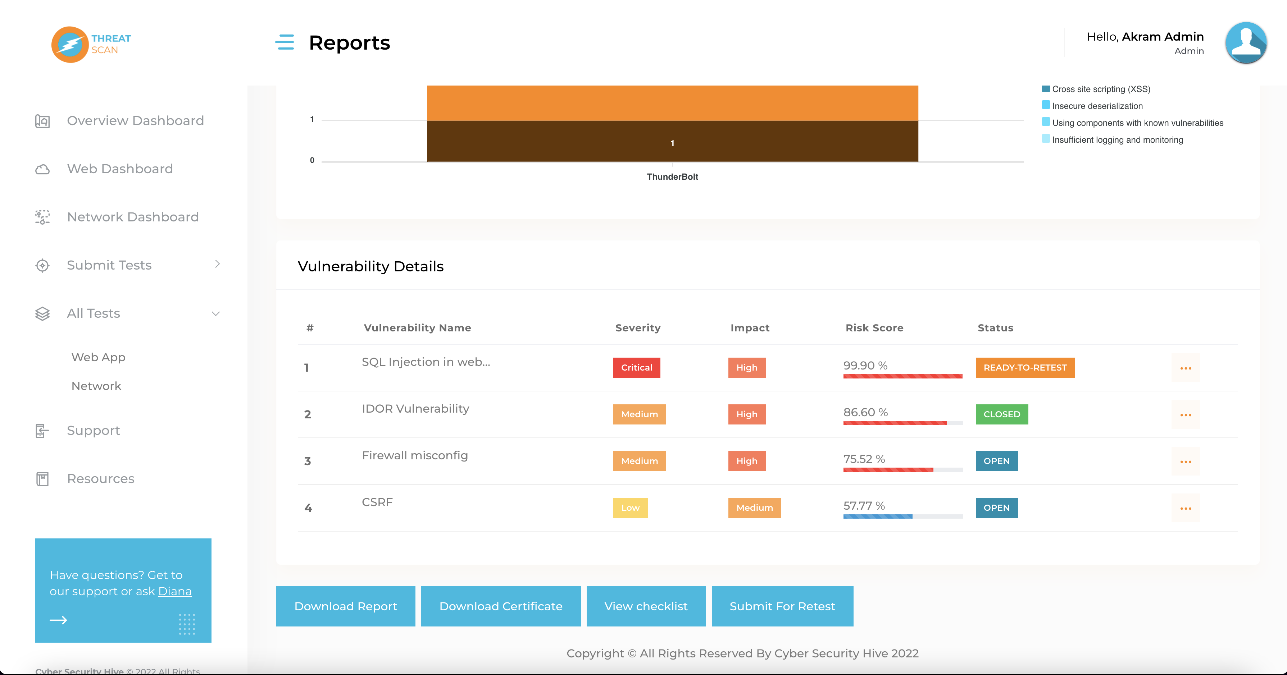Select Web App under All Tests
The height and width of the screenshot is (675, 1287).
[98, 357]
